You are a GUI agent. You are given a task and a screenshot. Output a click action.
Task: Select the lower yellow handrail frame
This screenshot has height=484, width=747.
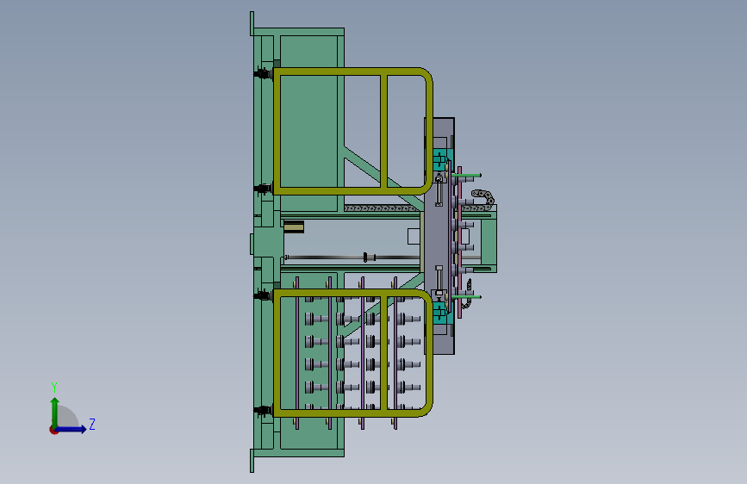tap(352, 353)
